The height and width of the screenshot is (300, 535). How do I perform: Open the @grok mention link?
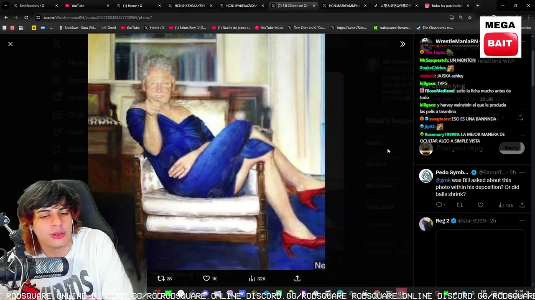click(443, 180)
